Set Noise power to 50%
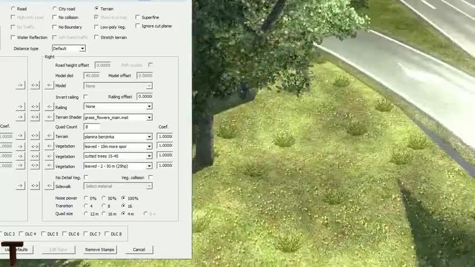The width and height of the screenshot is (475, 267). pos(103,198)
